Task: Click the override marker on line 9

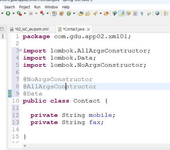Action: [10, 94]
